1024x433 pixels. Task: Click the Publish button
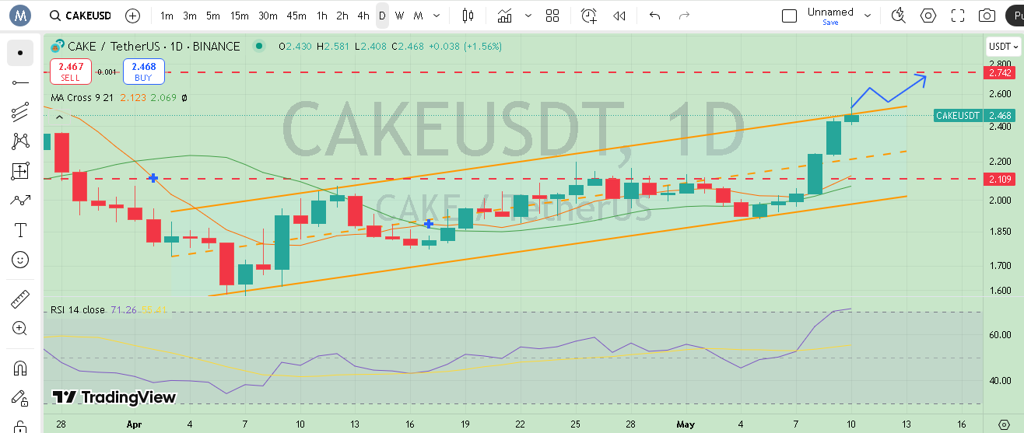click(x=1014, y=16)
